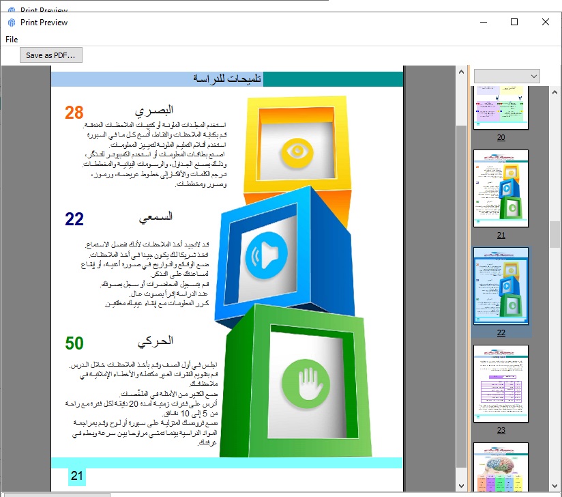Select the highlighted page 22 thumbnail
The height and width of the screenshot is (497, 562).
tap(501, 286)
